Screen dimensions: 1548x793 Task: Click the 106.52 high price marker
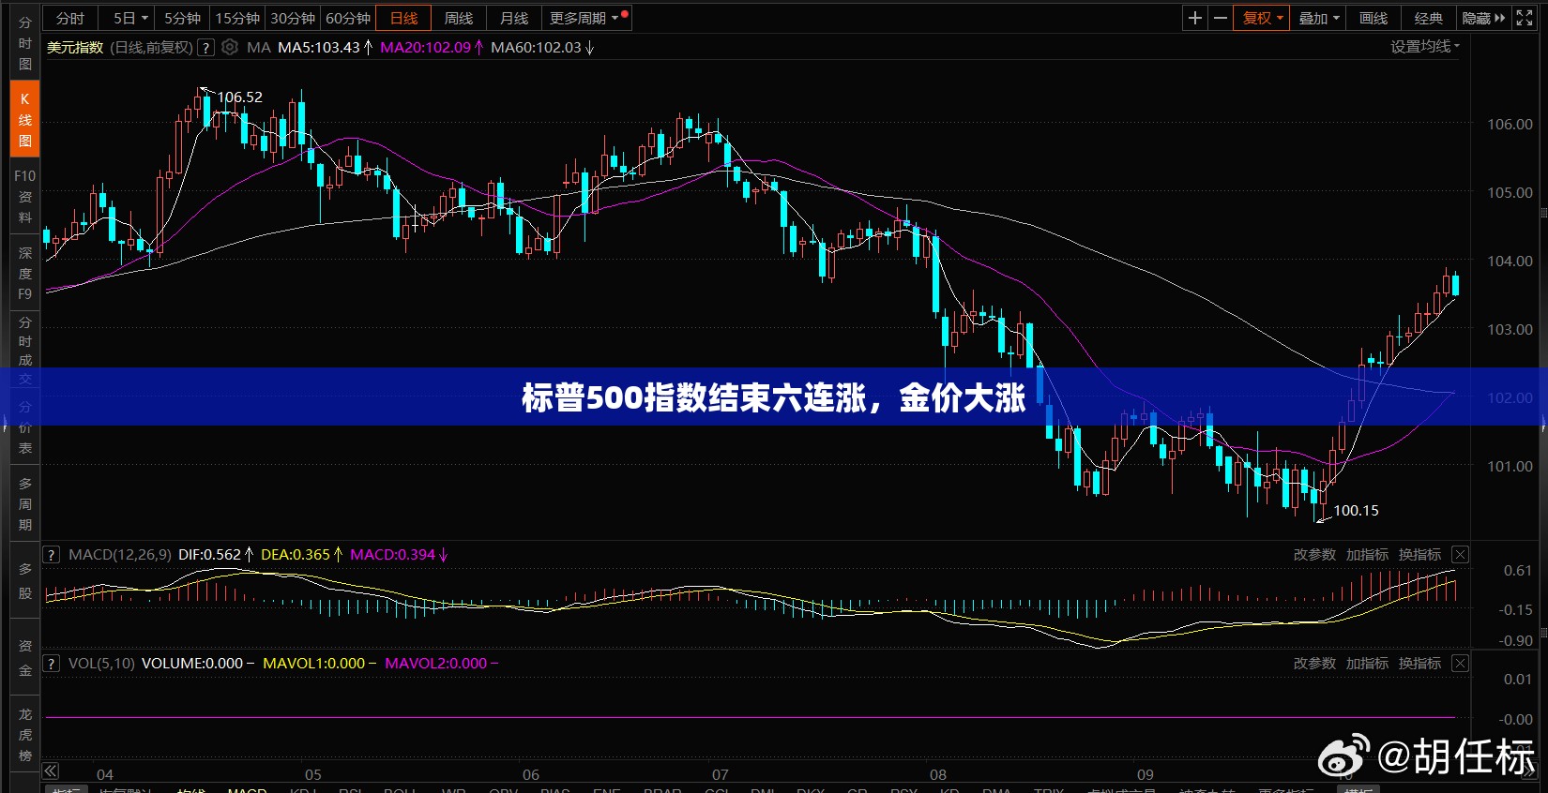click(240, 97)
